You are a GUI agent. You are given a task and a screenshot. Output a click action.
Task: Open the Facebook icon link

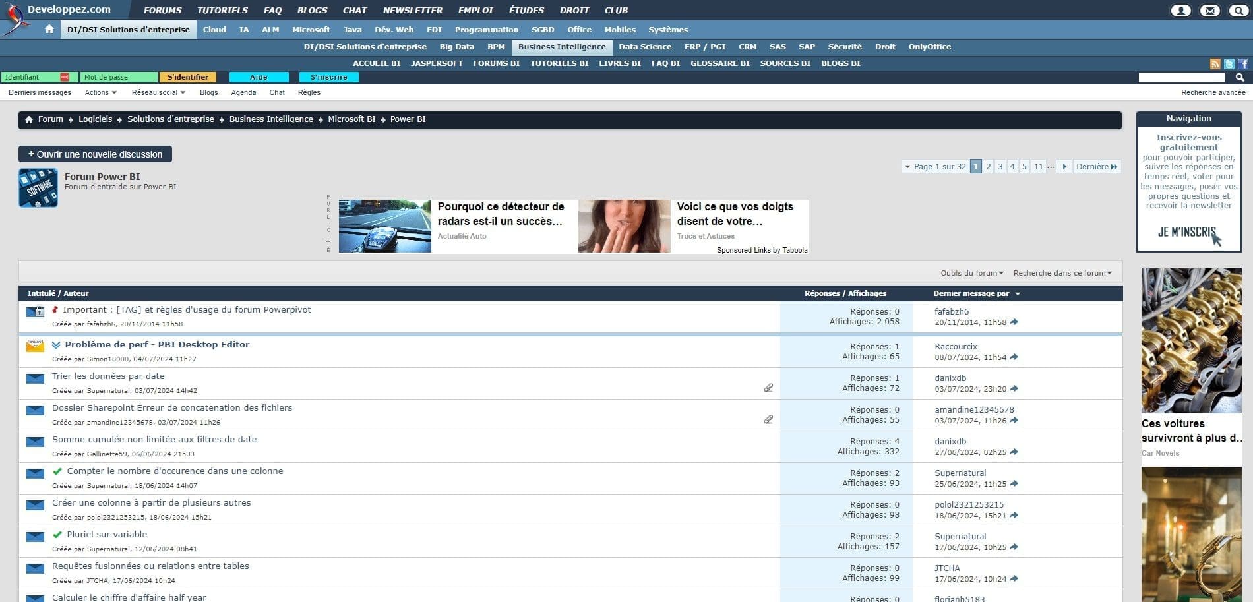[x=1243, y=64]
